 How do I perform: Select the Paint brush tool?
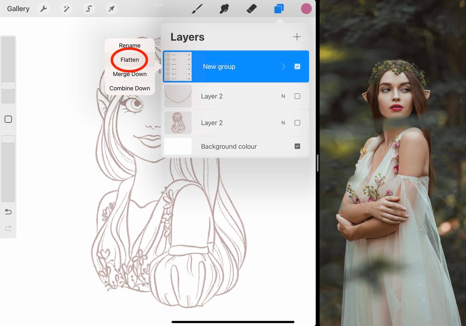point(197,9)
